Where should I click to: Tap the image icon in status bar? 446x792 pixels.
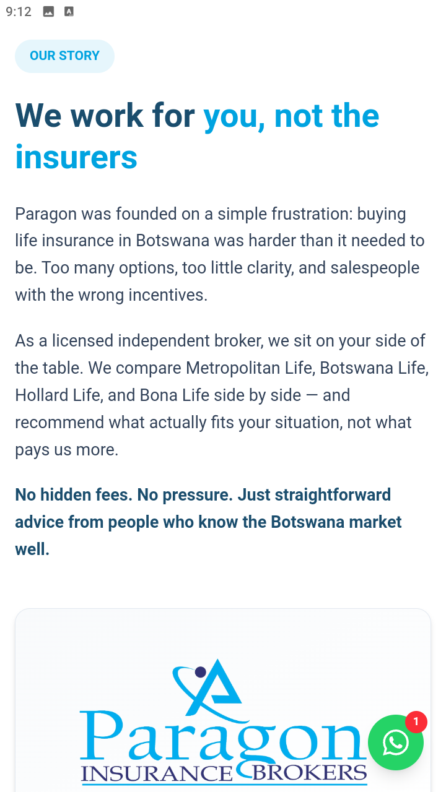tap(48, 12)
